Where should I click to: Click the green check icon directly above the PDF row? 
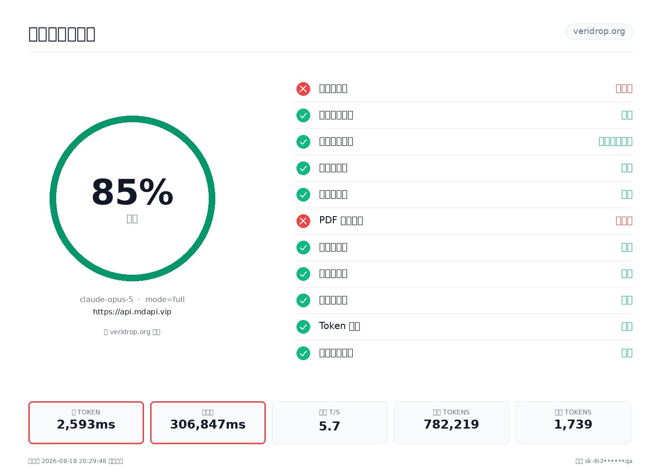tap(303, 194)
